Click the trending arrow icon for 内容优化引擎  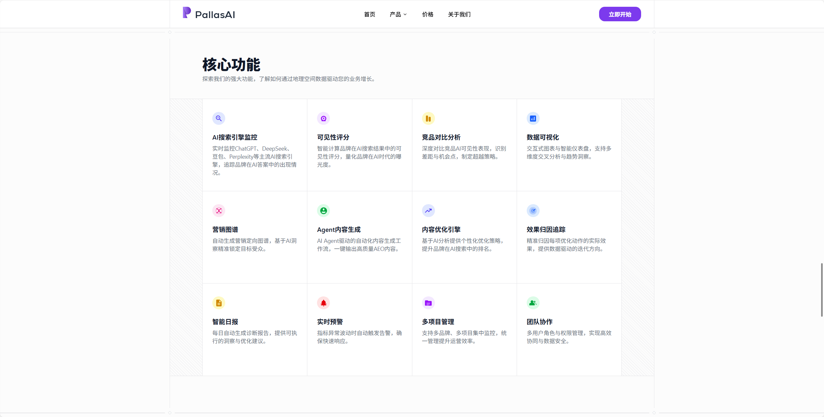[428, 211]
